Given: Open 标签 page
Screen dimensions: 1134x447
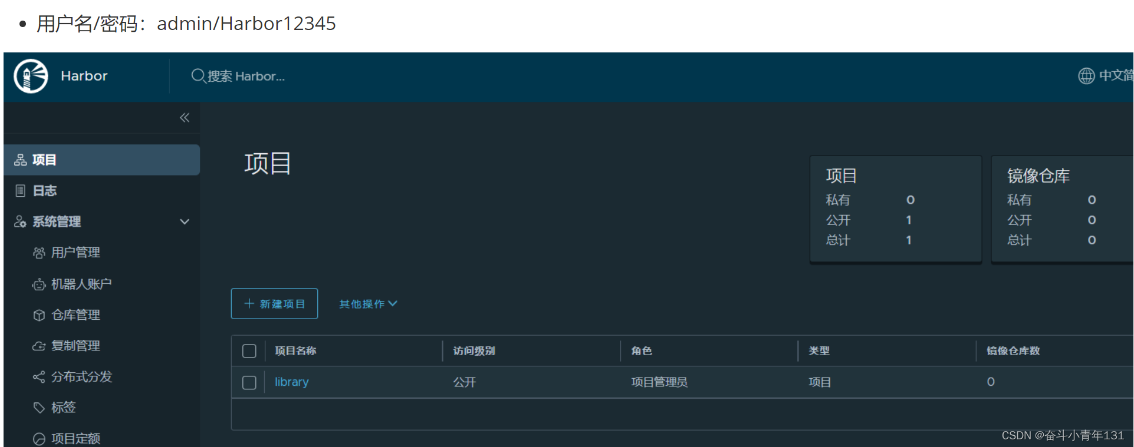Looking at the screenshot, I should click(63, 408).
